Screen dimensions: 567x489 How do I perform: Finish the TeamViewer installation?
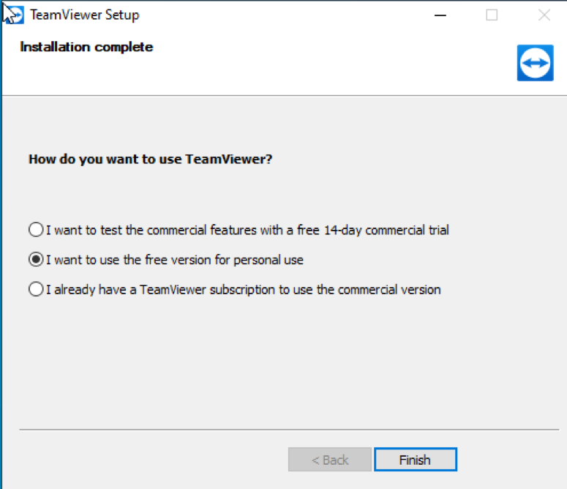point(416,460)
